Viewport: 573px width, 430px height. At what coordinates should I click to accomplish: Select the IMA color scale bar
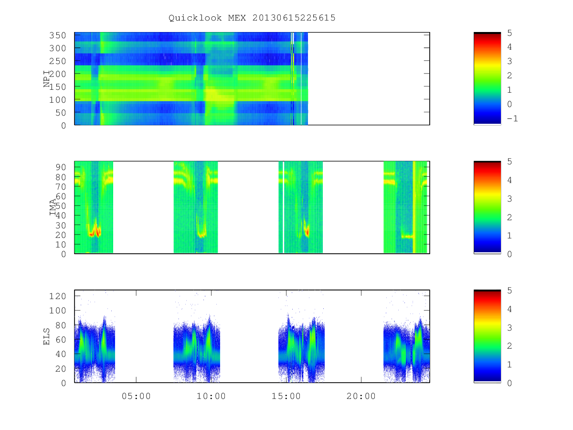point(487,207)
